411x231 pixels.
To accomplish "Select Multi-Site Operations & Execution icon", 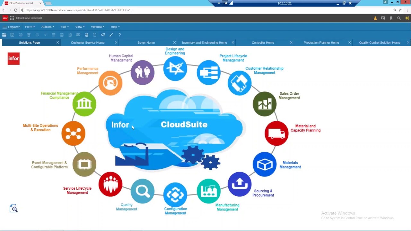I will (73, 133).
